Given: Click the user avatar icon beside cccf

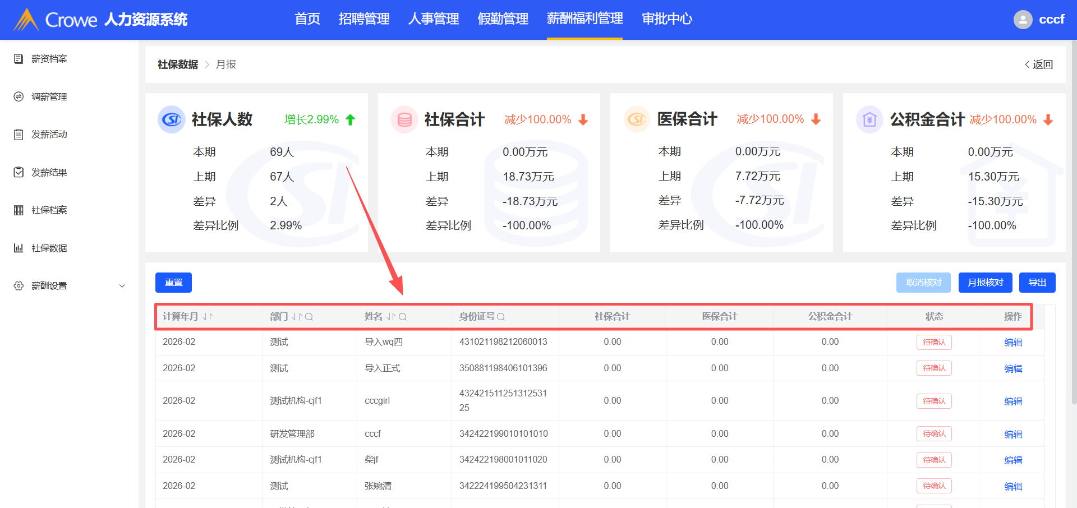Looking at the screenshot, I should 1023,20.
